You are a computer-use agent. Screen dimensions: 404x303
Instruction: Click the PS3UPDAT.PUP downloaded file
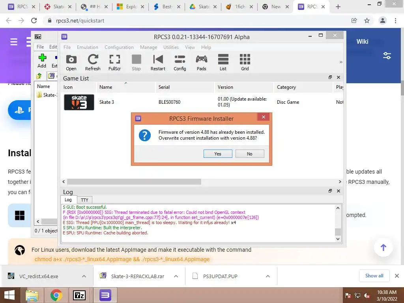(x=220, y=276)
